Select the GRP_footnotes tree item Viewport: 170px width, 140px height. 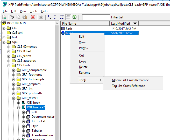(x=32, y=75)
